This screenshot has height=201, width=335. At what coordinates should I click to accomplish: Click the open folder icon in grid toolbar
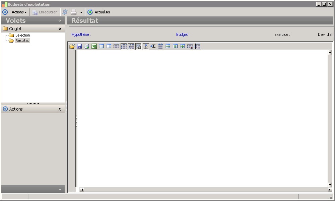72,46
